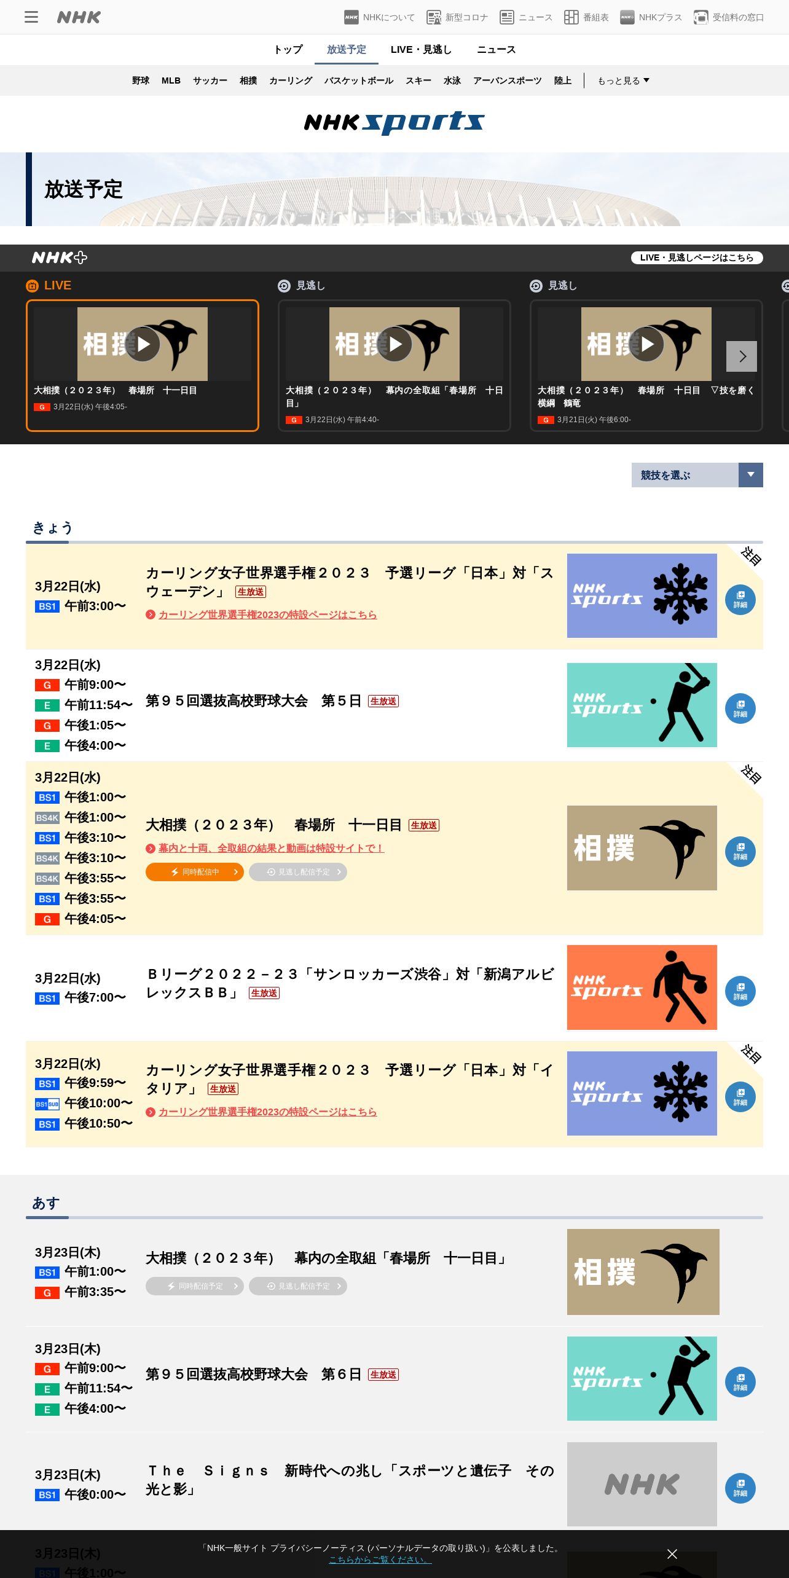Viewport: 789px width, 1578px height.
Task: Click LIVE・見逃しページはこちら button
Action: coord(697,257)
